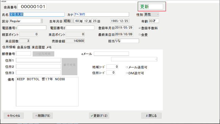
Task: Open the 区分 Regular dropdown
Action: pos(26,21)
